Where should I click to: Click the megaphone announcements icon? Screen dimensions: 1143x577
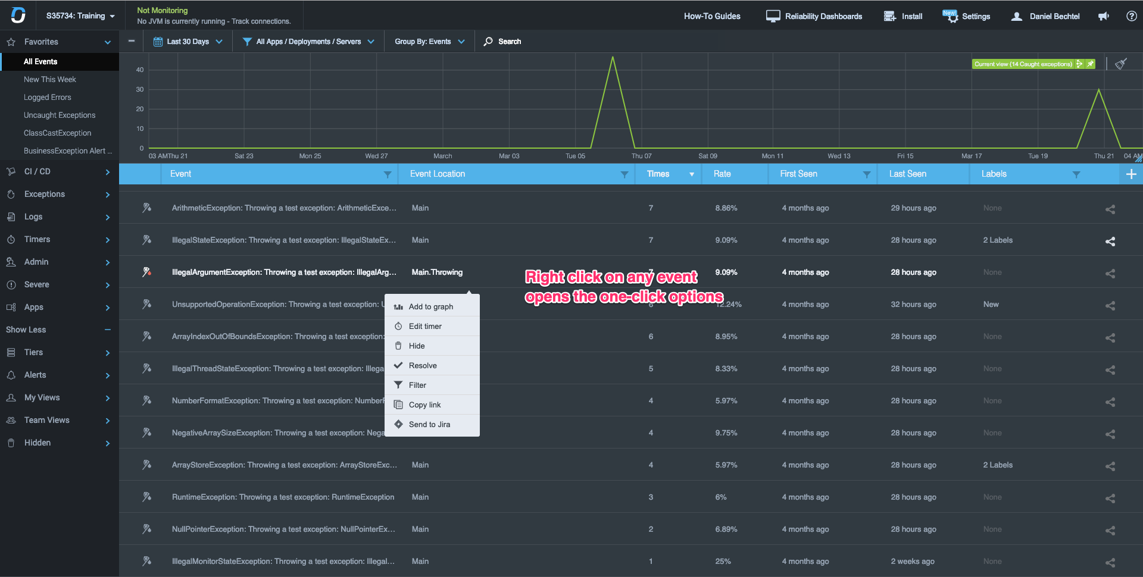coord(1103,16)
